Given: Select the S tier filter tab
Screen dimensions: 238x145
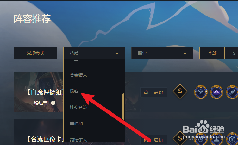Looking at the screenshot, I should [x=234, y=53].
